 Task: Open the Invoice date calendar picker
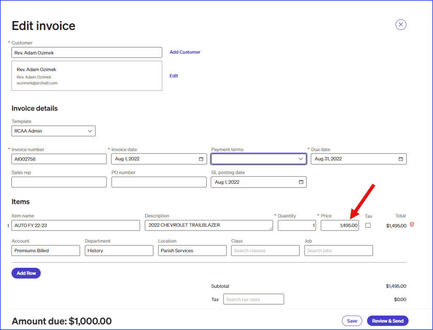pos(200,159)
